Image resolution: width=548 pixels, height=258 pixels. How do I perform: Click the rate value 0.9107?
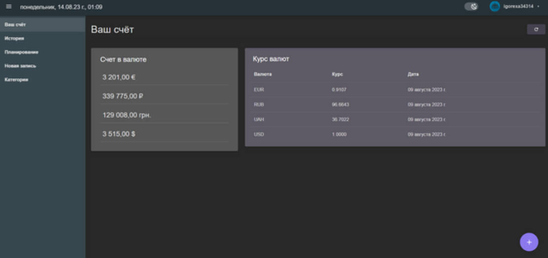coord(339,89)
